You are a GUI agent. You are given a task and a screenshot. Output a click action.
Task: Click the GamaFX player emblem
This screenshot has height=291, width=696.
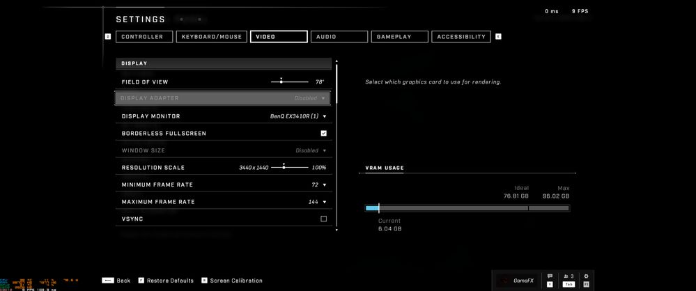point(505,281)
